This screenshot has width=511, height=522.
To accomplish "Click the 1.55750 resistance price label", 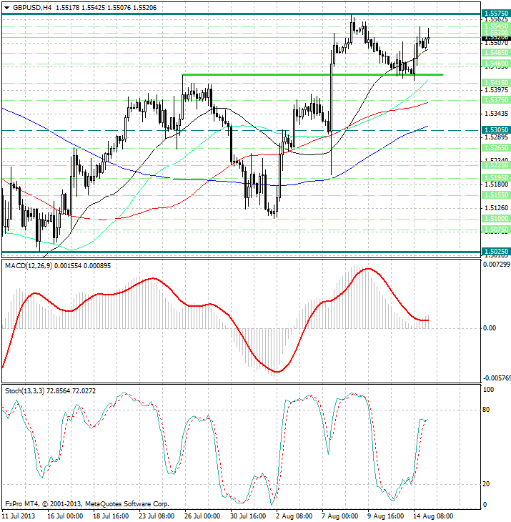I will [495, 14].
